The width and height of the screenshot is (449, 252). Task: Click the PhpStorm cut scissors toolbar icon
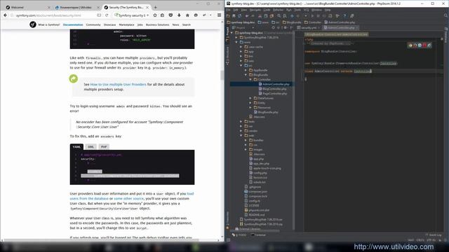coord(260,16)
